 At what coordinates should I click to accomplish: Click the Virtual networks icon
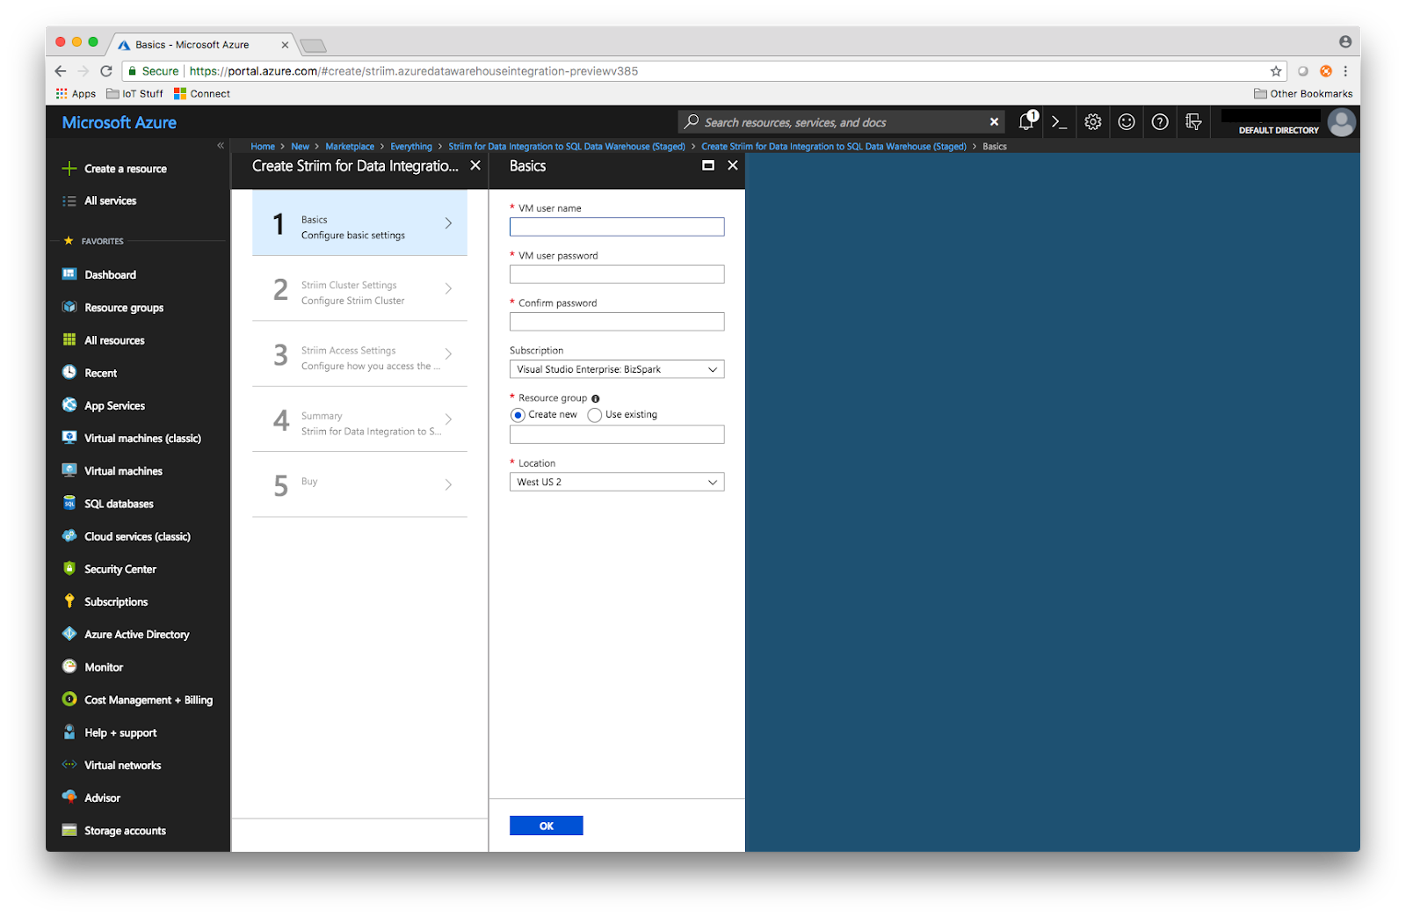tap(69, 764)
